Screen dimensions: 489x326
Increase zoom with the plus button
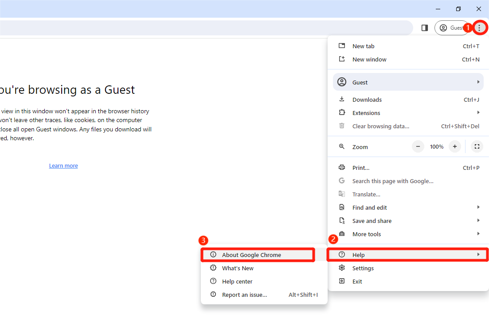point(454,146)
